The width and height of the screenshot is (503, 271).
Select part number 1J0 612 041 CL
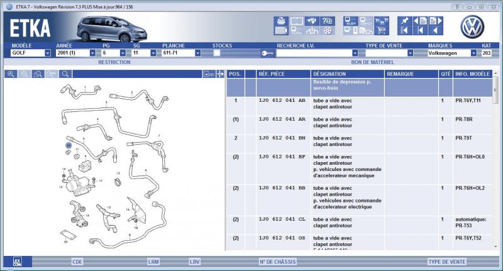point(282,219)
